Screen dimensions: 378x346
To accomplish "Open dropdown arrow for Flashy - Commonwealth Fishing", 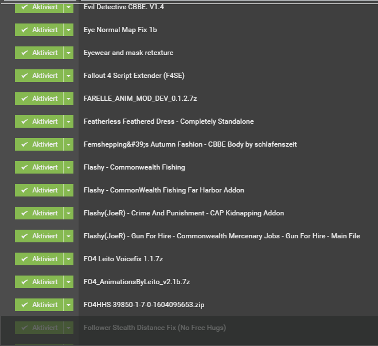I will (68, 167).
